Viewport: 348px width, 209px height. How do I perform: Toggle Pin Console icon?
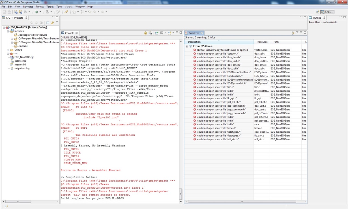157,33
